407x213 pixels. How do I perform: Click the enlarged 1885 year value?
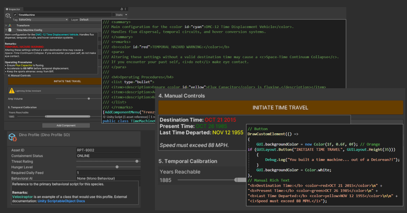point(166,180)
